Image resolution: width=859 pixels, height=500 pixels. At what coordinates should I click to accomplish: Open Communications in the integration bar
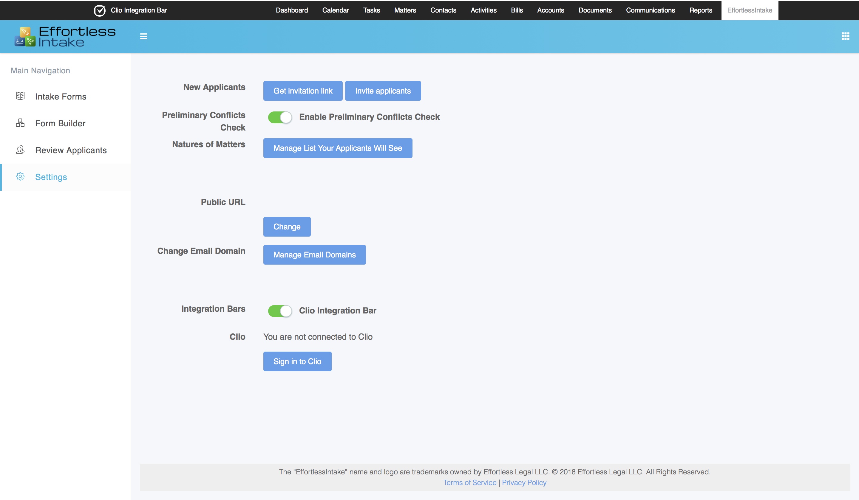[x=650, y=10]
